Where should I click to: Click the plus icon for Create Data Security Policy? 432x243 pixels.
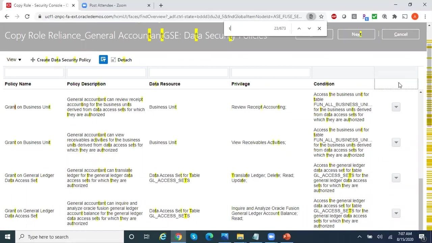pos(33,60)
